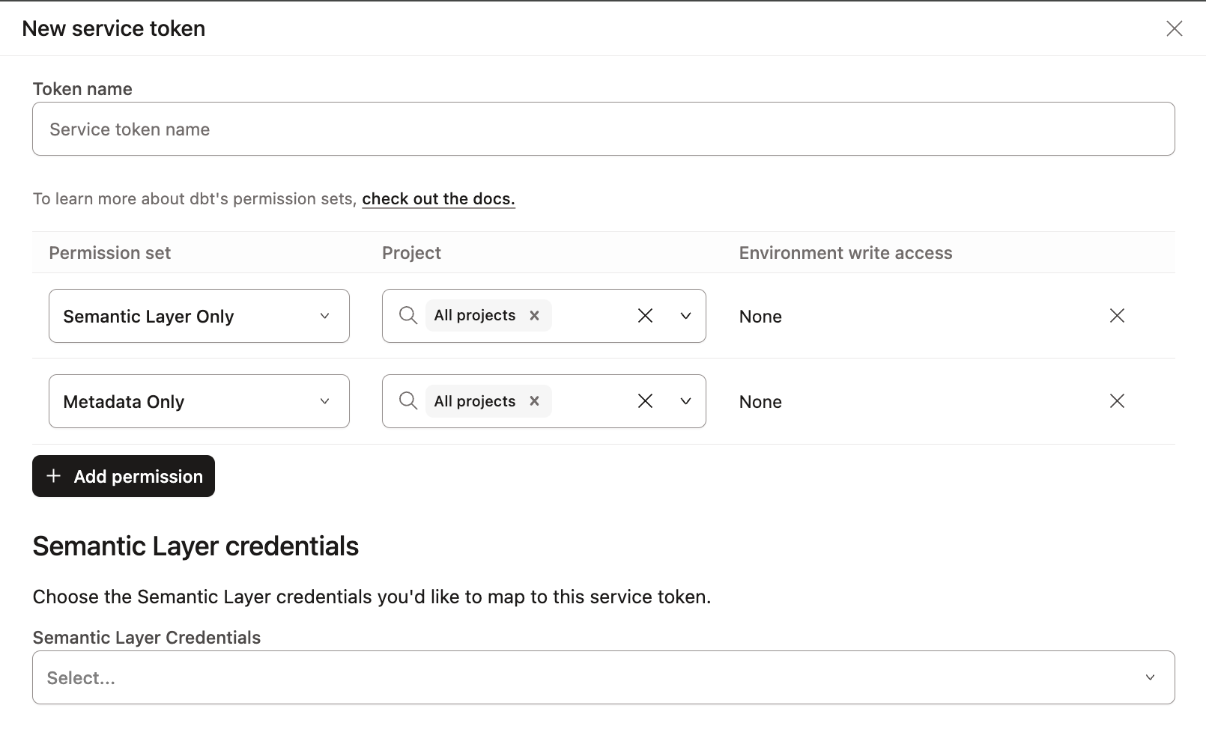Expand project list chevron for Semantic Layer Only
The height and width of the screenshot is (744, 1206).
(x=685, y=315)
